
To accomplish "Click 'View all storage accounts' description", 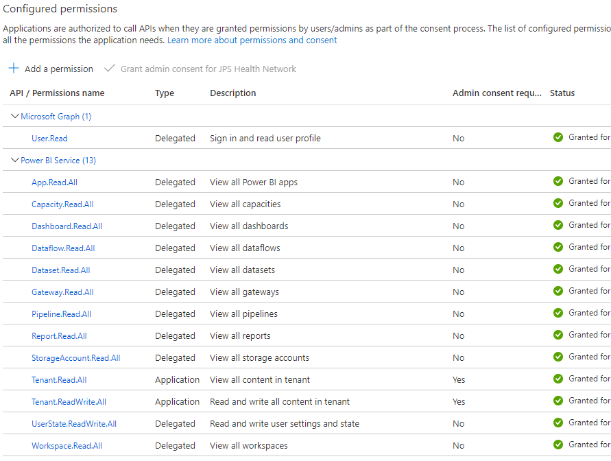I will pyautogui.click(x=259, y=358).
